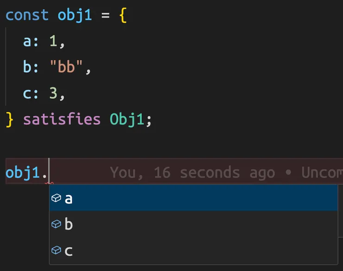Place cursor on obj1 in the declaration
The width and height of the screenshot is (343, 271).
[x=75, y=14]
